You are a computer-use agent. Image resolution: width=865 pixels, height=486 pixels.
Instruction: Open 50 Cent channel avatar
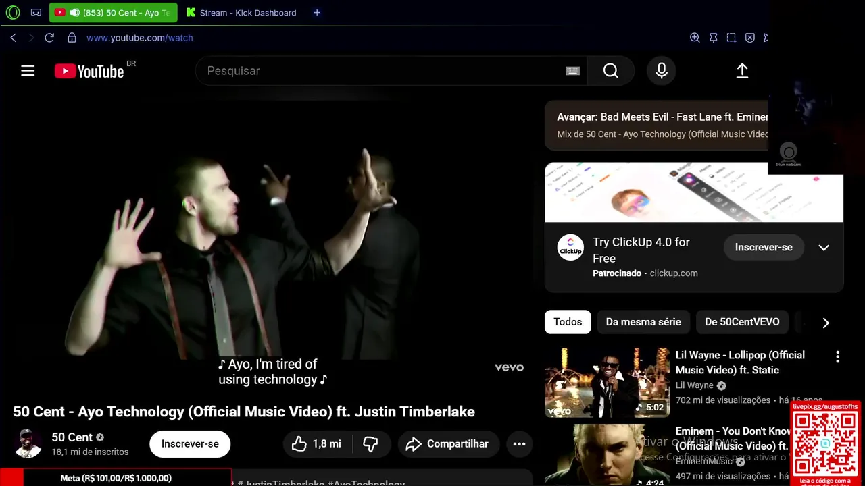coord(28,443)
